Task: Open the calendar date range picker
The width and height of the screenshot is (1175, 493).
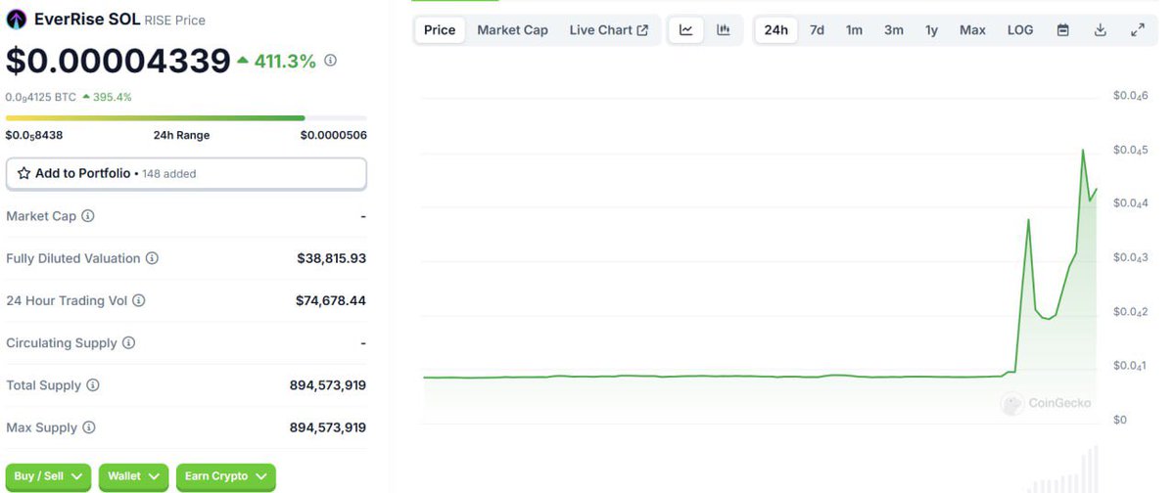Action: (x=1063, y=30)
